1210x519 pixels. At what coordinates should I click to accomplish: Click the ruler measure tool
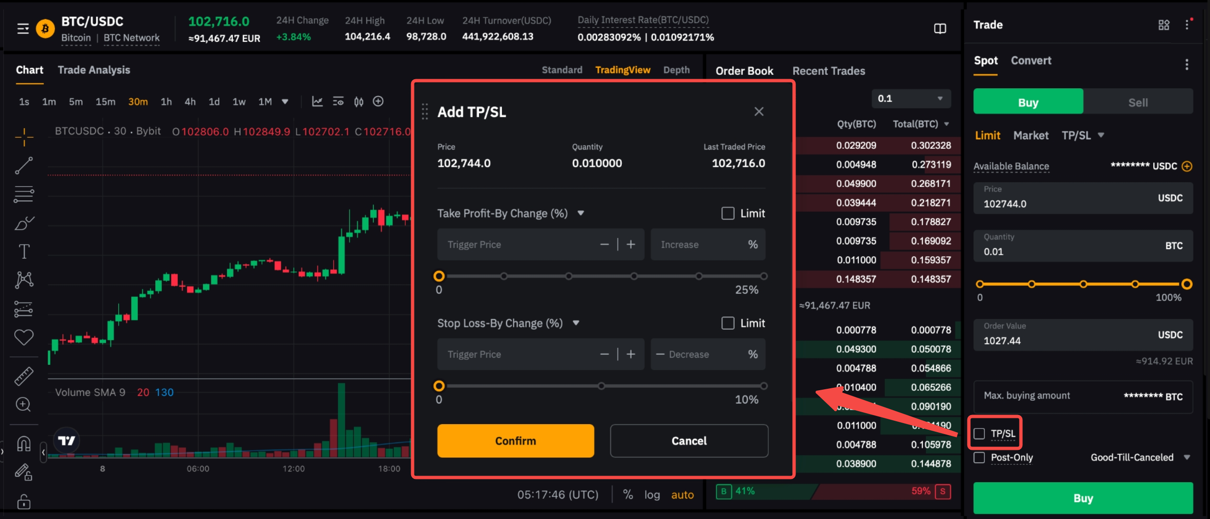(x=23, y=376)
